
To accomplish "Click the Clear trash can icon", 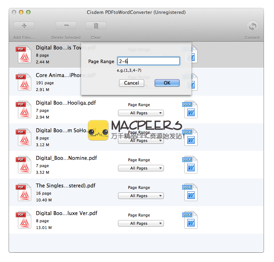I will 96,26.
